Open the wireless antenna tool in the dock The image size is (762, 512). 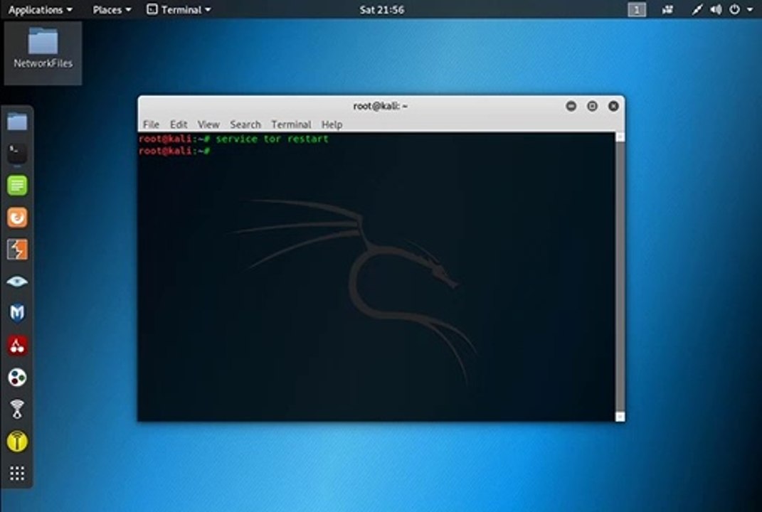[17, 409]
